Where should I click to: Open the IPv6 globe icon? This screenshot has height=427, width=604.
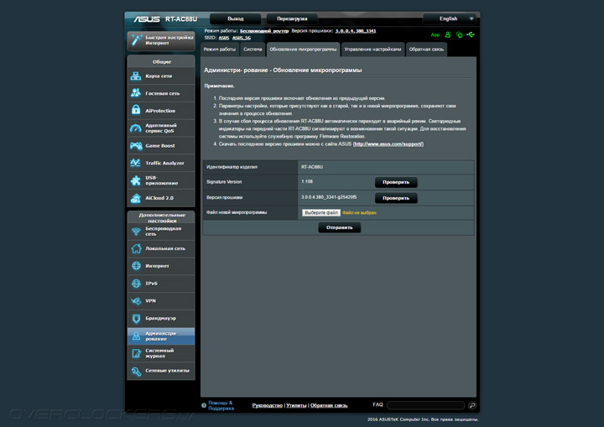136,284
